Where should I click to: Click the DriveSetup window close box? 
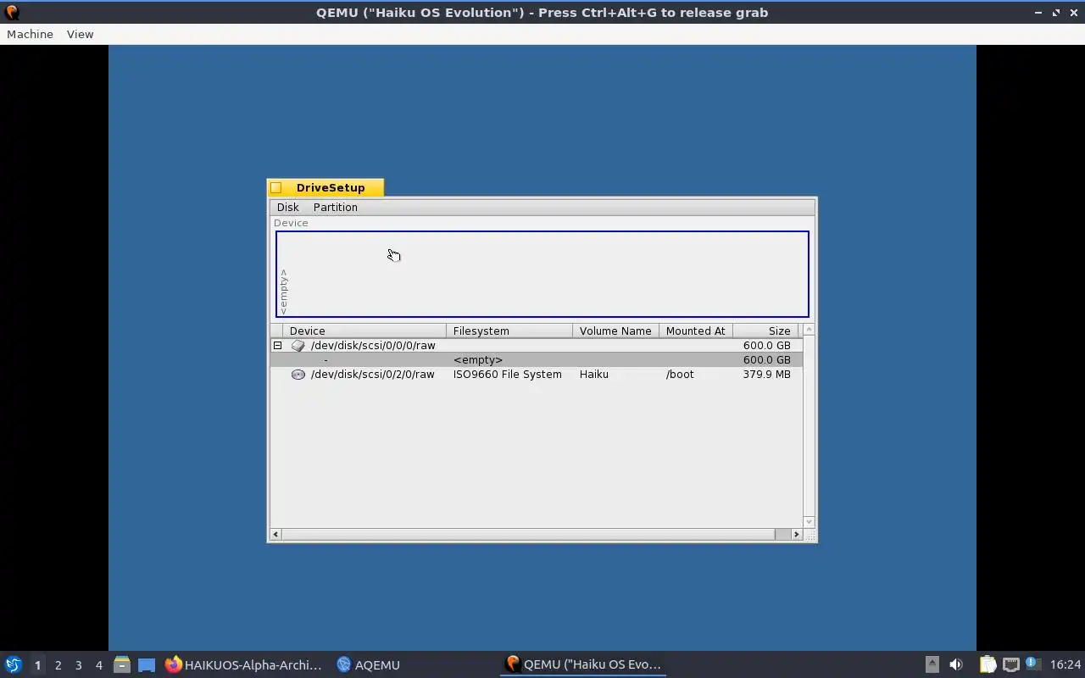coord(276,188)
